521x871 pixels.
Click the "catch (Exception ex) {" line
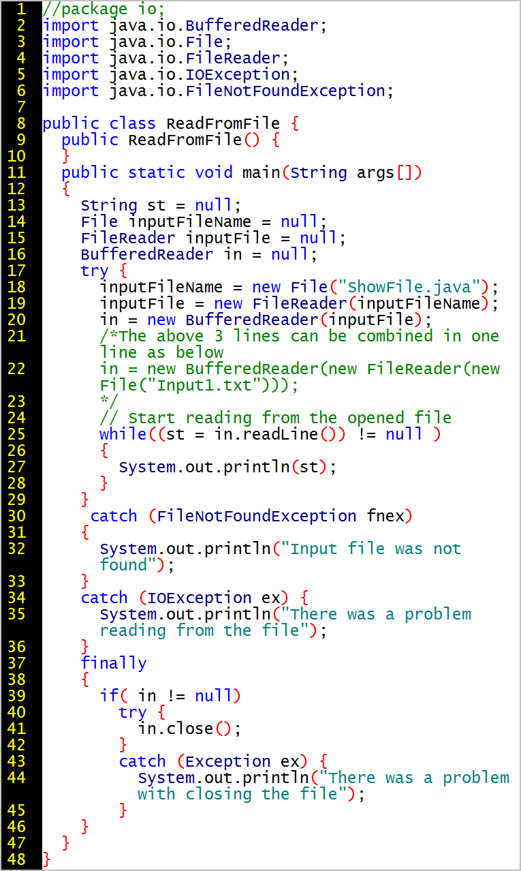pos(223,762)
